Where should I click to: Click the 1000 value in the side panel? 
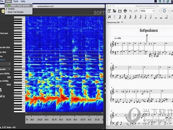click(x=9, y=85)
